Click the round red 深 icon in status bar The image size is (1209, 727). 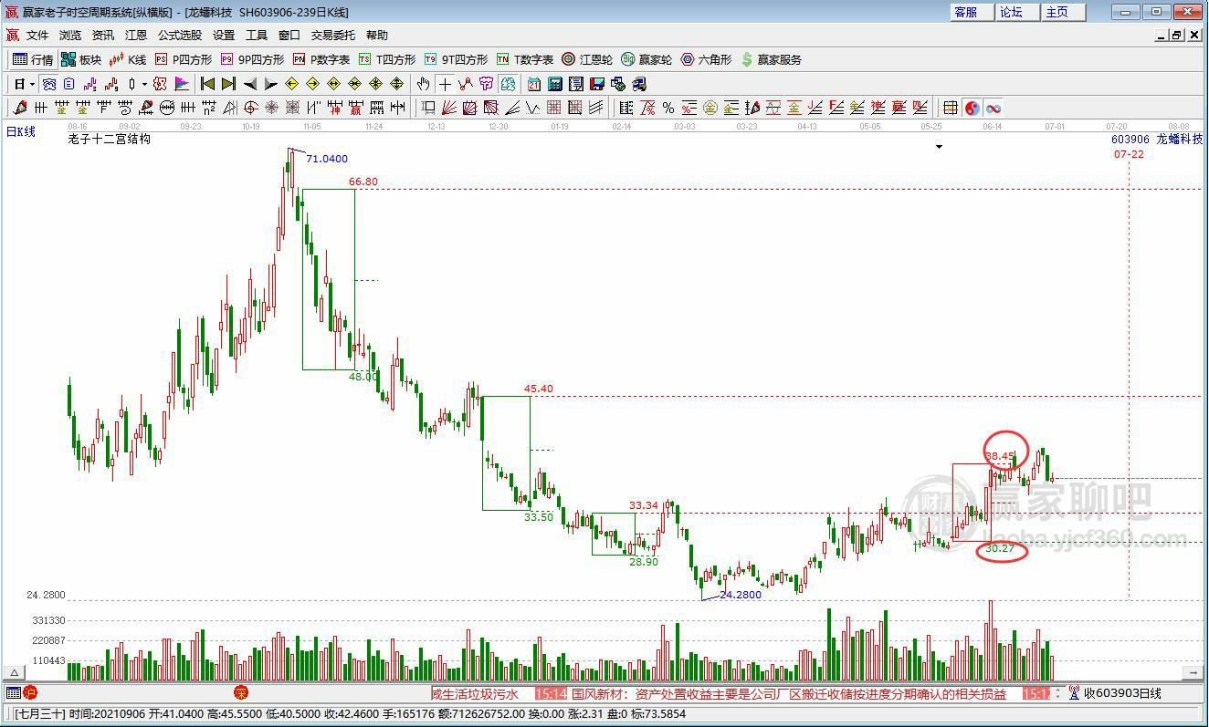[x=241, y=693]
